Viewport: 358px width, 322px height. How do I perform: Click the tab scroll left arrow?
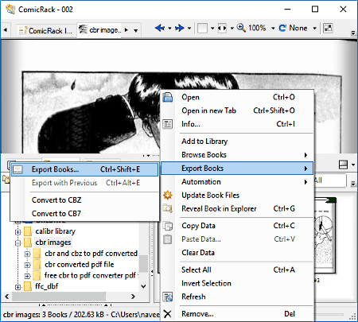6,30
